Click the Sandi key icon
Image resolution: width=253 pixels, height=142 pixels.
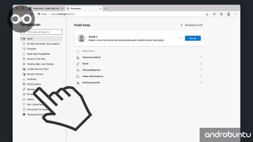(78, 64)
